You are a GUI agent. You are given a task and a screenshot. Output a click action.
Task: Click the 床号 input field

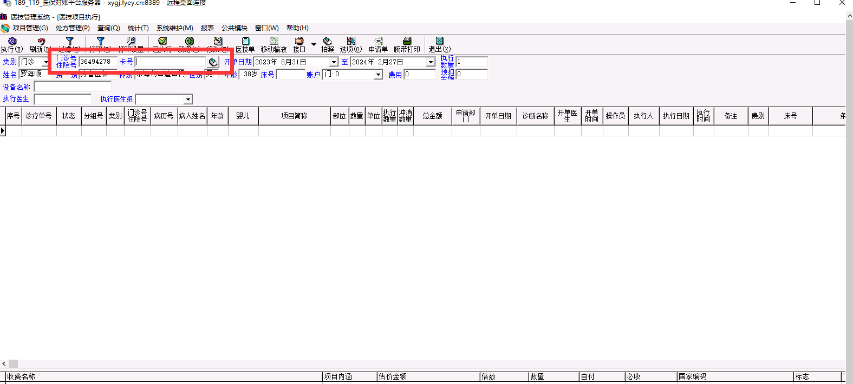291,75
